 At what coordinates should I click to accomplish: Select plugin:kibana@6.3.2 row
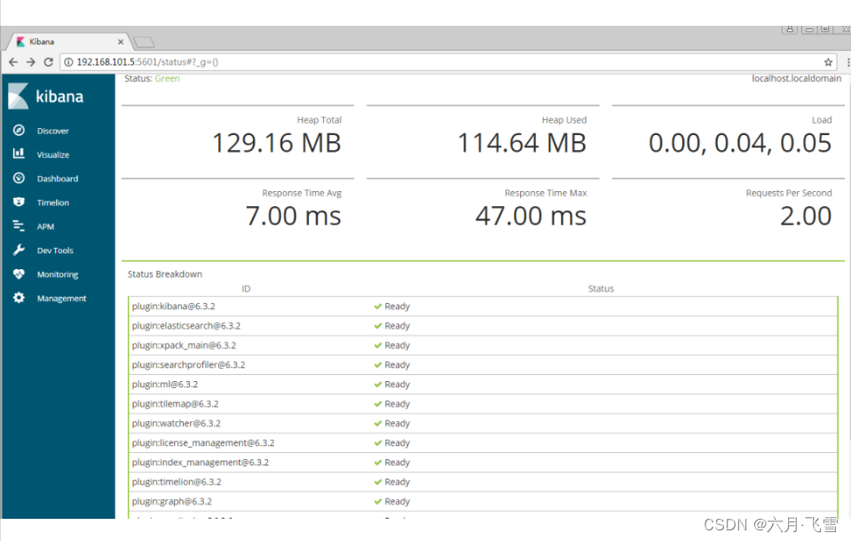483,306
